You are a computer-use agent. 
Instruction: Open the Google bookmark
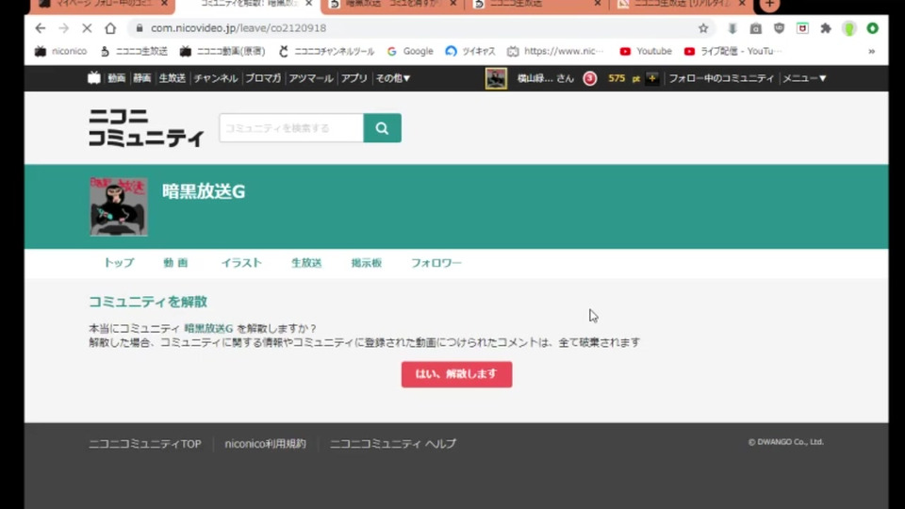pos(410,51)
